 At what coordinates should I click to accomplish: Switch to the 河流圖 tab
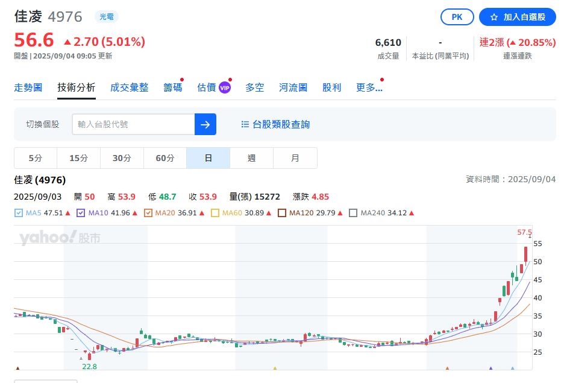[293, 87]
